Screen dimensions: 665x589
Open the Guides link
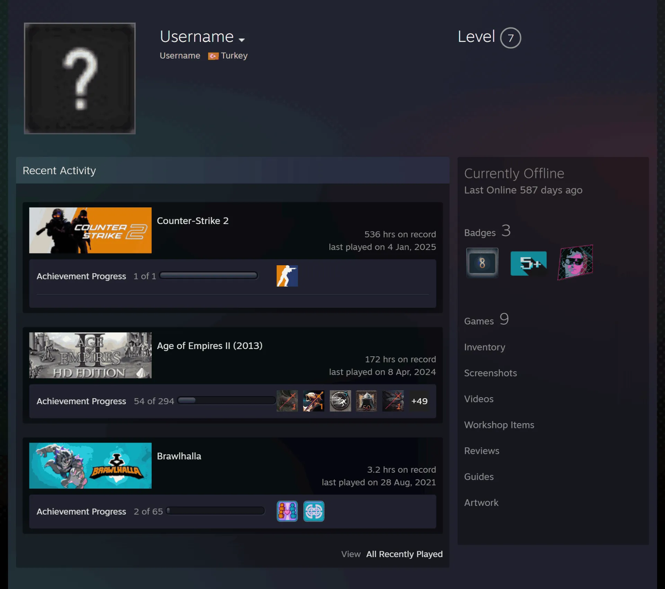[x=479, y=477]
